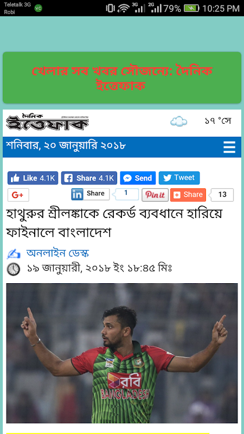Tap the clock icon beside publish date
Screen dimensions: 244x434
click(x=13, y=269)
